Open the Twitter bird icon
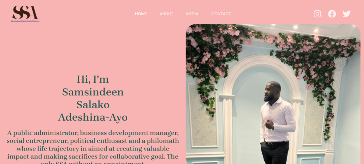The image size is (364, 164). tap(346, 14)
